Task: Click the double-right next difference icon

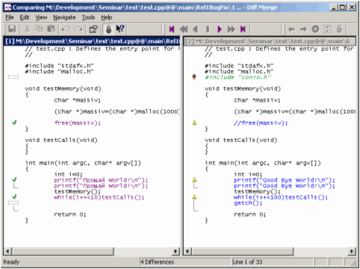Action: [232, 29]
